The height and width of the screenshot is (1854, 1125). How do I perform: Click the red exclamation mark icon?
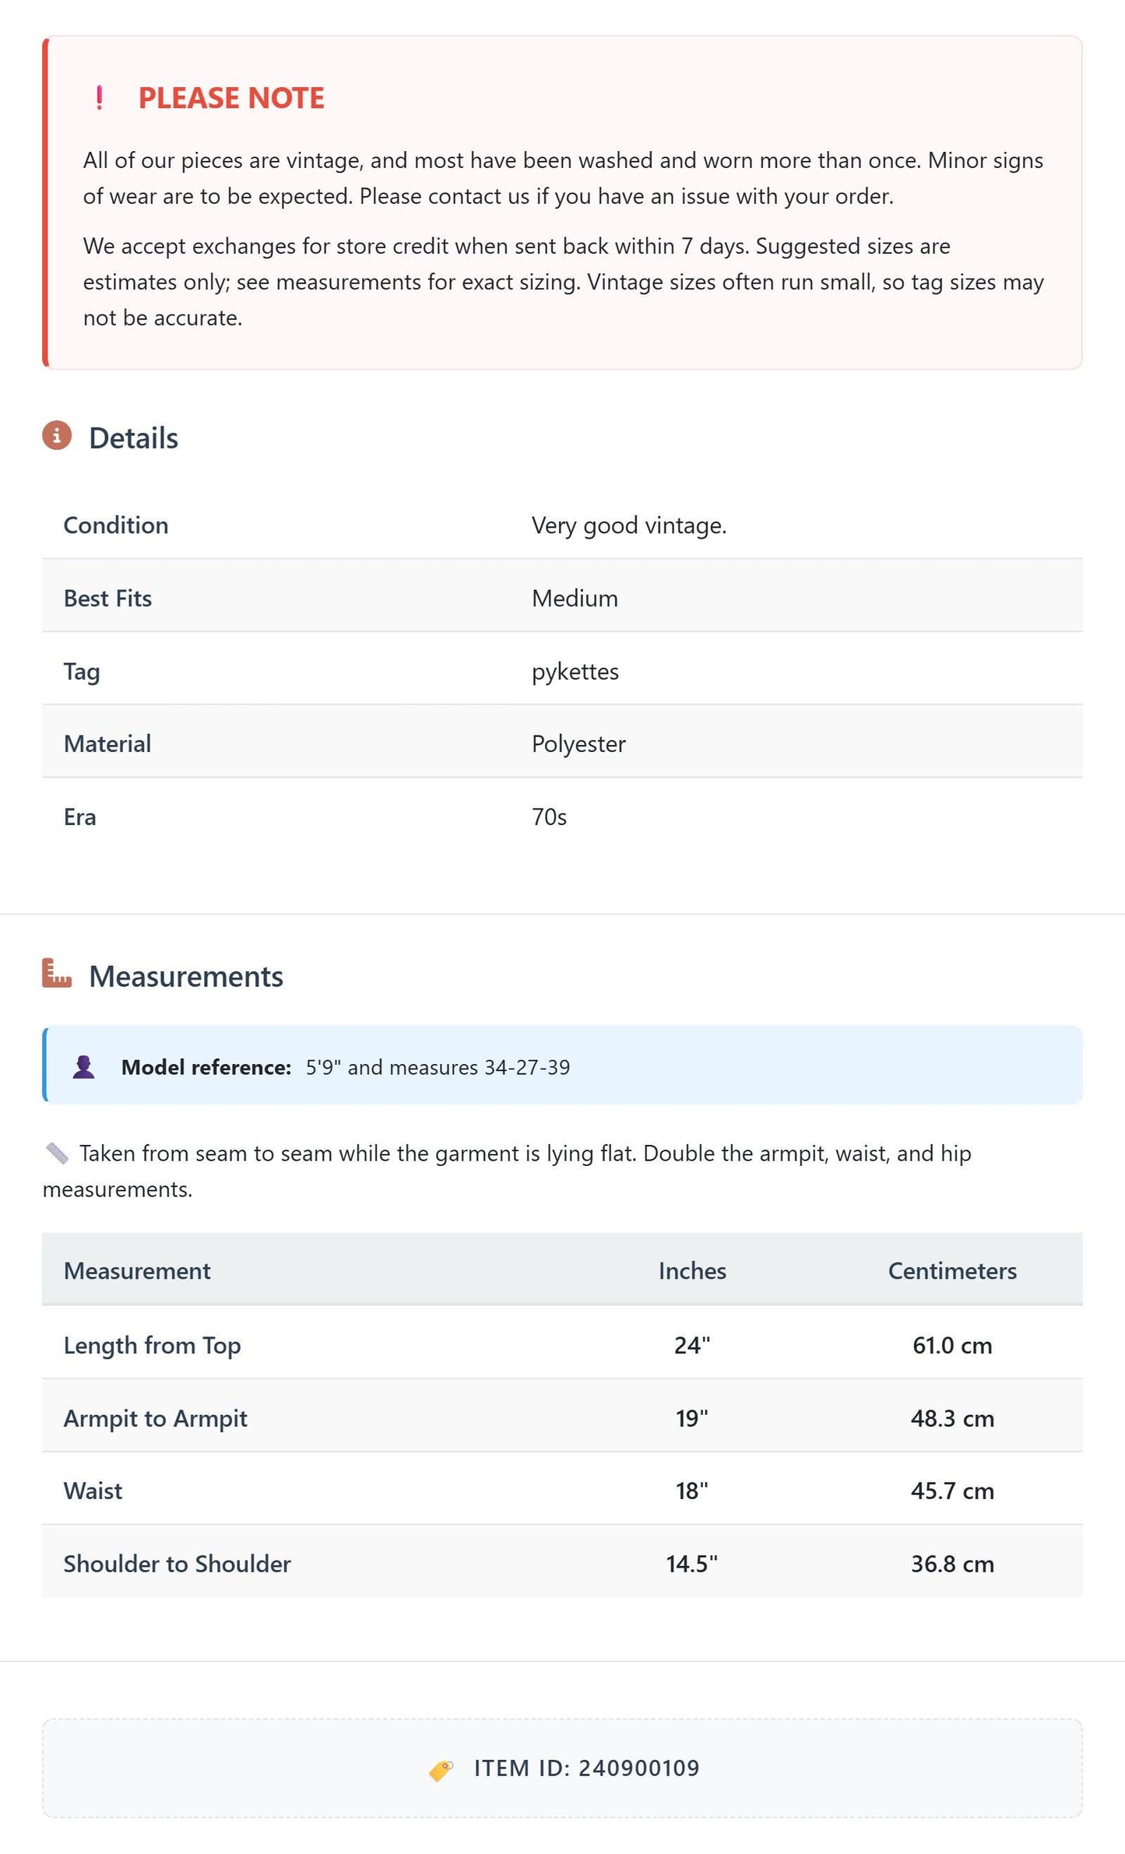tap(99, 98)
